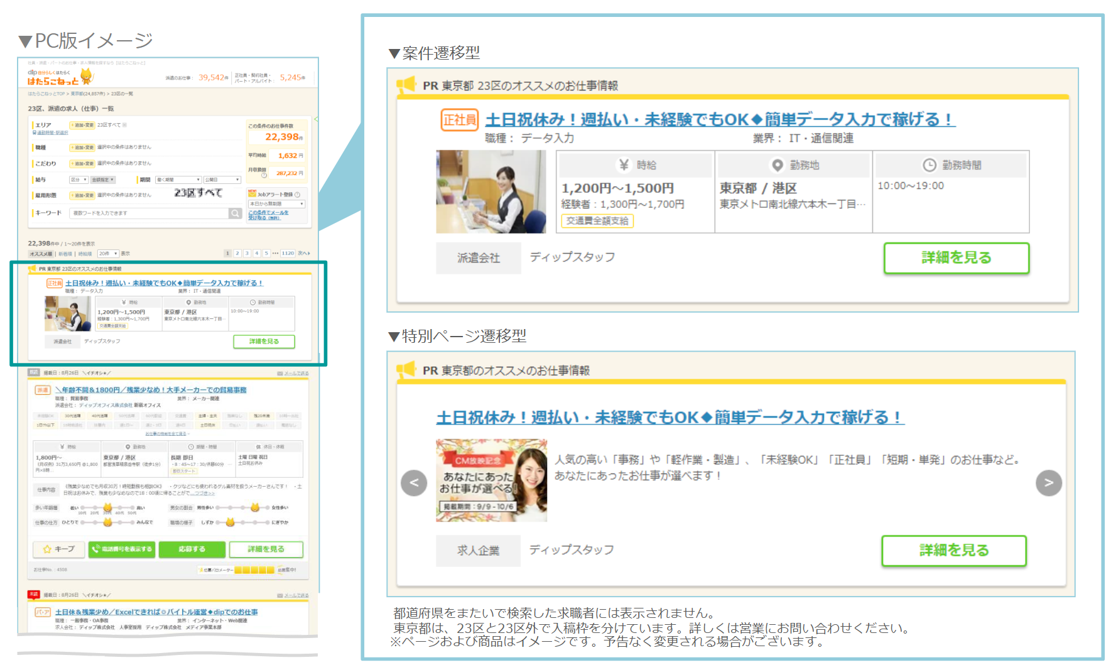The height and width of the screenshot is (665, 1106).
Task: Click はたらこねっとTOP in the breadcrumb
Action: (46, 94)
